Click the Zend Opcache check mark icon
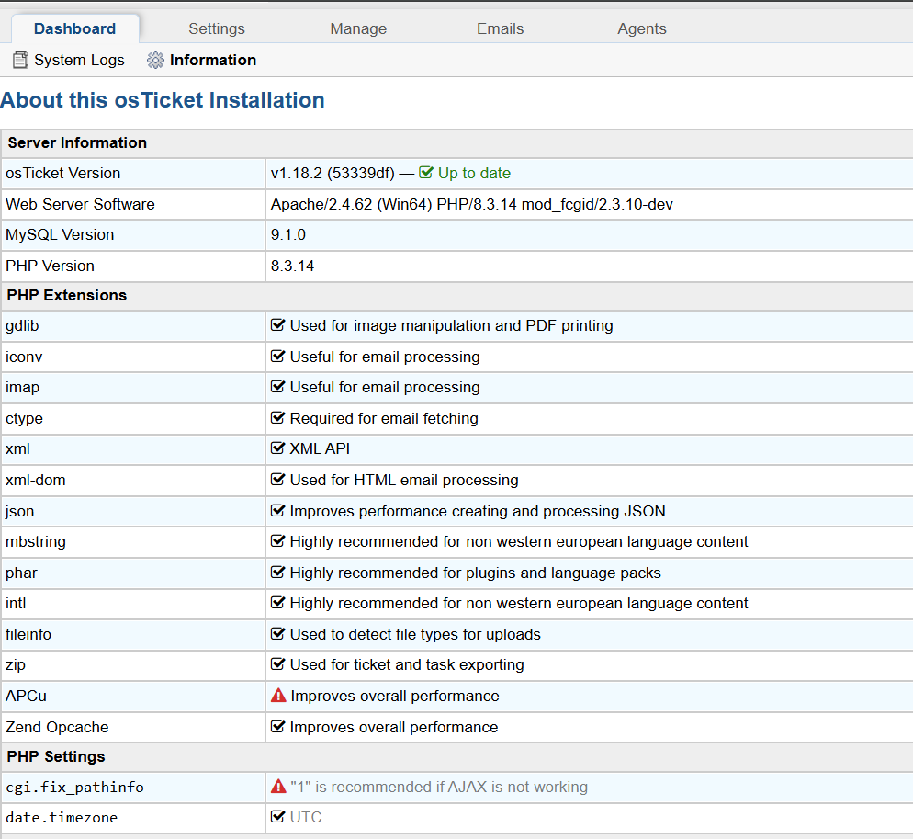 coord(277,727)
